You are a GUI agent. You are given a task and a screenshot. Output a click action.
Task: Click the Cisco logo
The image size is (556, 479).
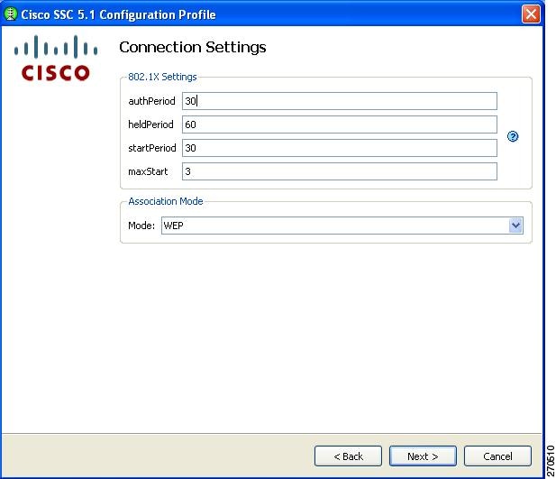tap(56, 58)
